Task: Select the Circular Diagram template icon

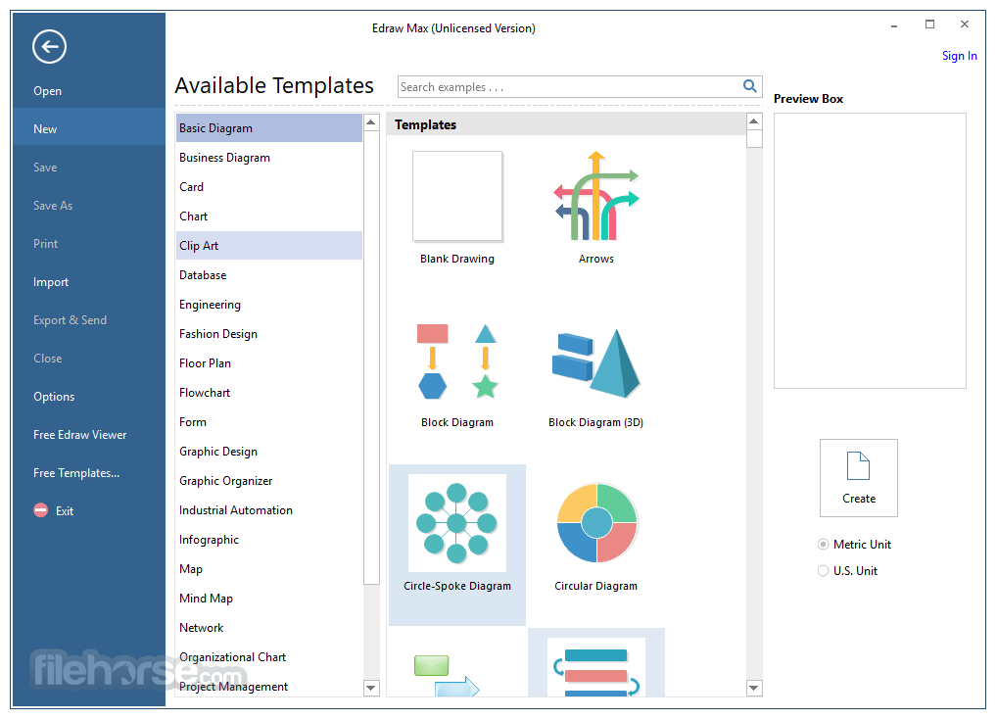Action: [596, 523]
